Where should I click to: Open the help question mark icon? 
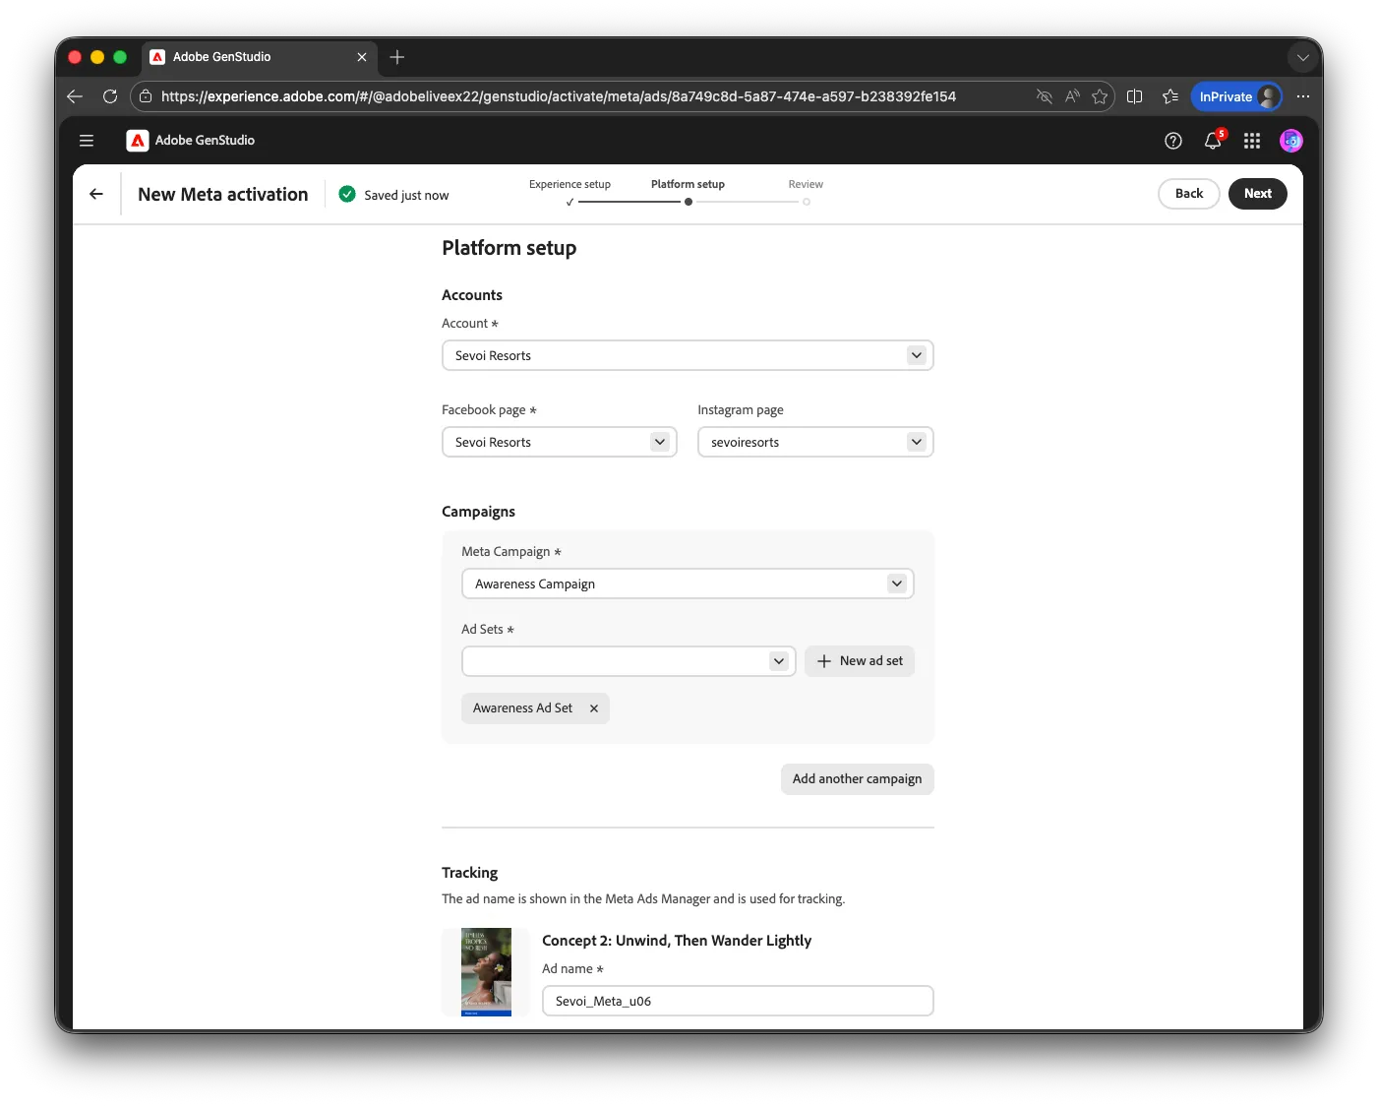1173,141
